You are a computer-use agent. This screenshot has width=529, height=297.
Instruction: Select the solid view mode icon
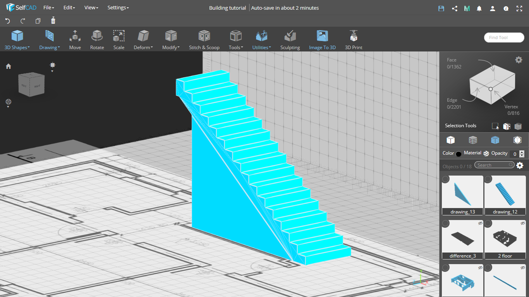[x=450, y=140]
